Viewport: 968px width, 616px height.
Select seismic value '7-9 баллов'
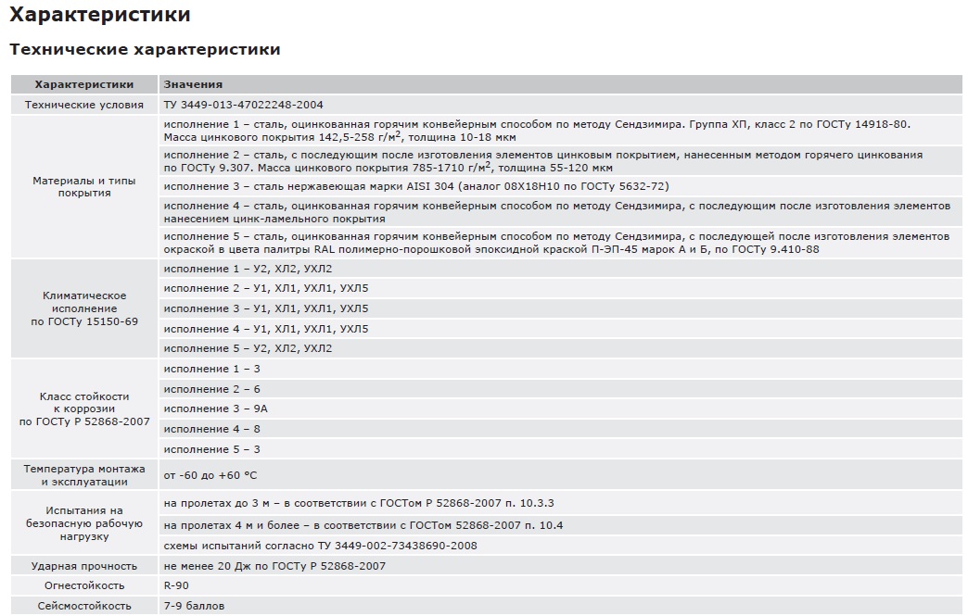click(194, 606)
